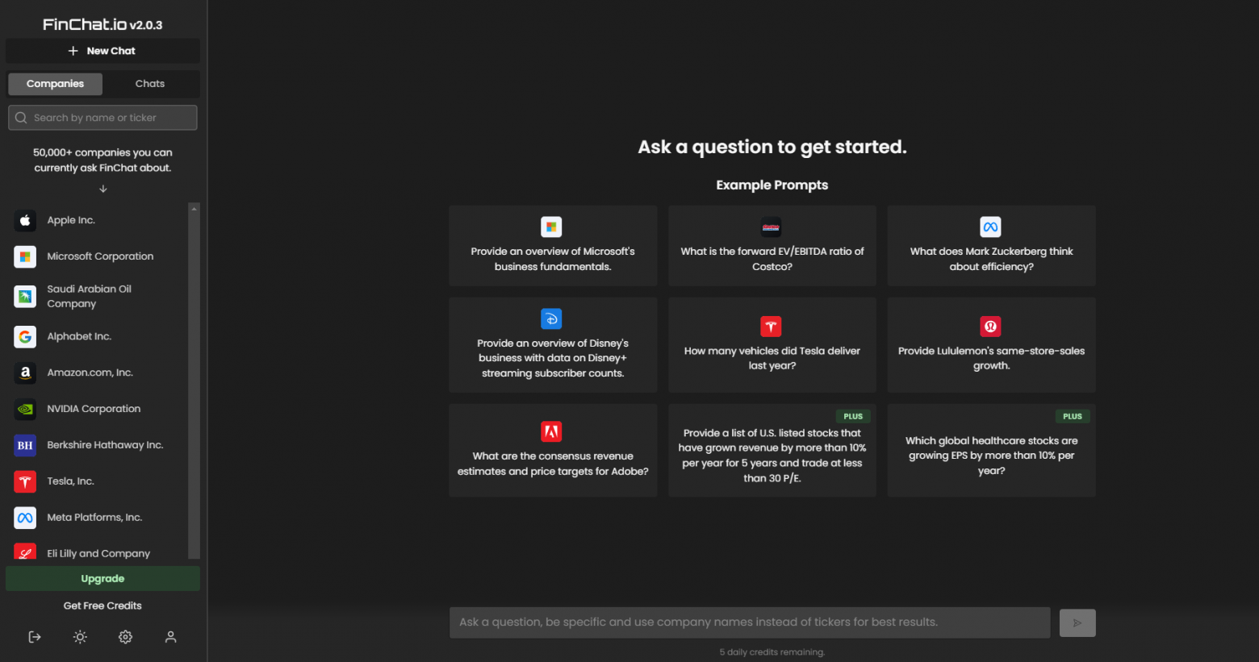This screenshot has width=1259, height=662.
Task: Select the Companies tab
Action: coord(55,84)
